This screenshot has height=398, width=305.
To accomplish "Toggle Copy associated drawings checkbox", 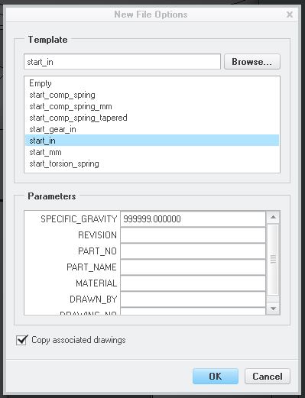I will point(21,340).
